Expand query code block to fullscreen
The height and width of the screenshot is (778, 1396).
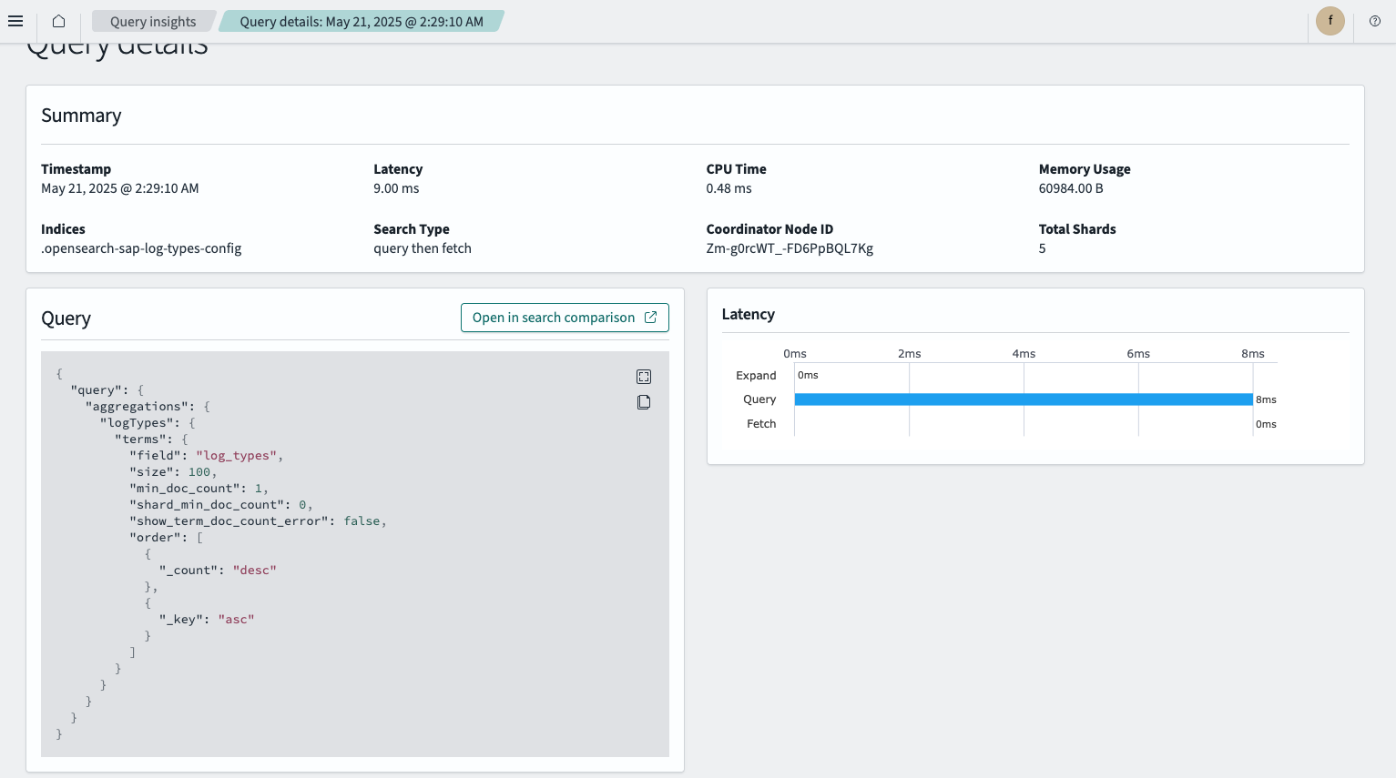[644, 377]
